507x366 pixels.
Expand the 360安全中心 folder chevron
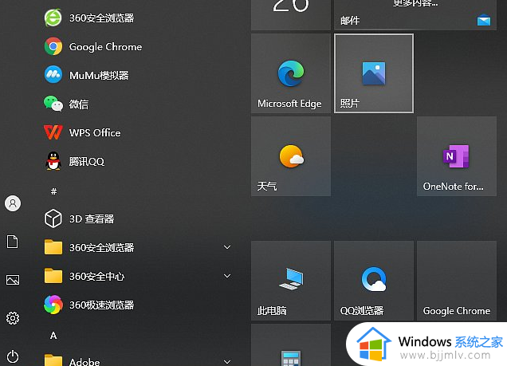(x=227, y=276)
